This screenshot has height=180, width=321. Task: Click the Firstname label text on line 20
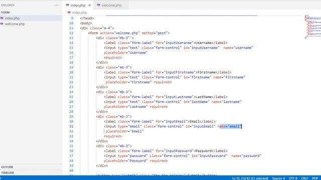tap(206, 72)
